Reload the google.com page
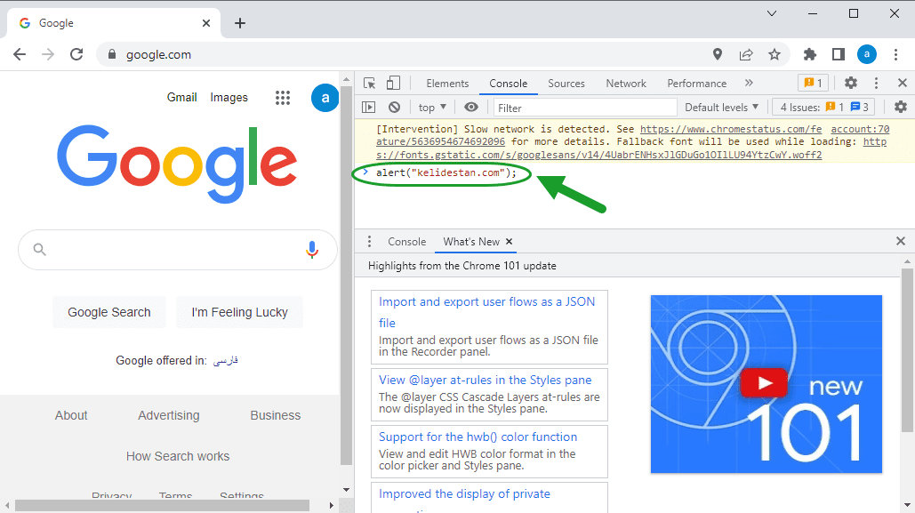Viewport: 915px width, 513px height. [x=76, y=54]
